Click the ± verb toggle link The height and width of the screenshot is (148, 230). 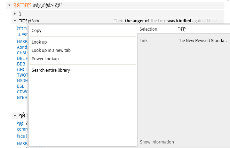(23, 34)
